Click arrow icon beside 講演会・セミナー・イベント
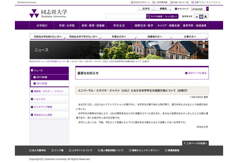The image size is (238, 163). coord(32,91)
